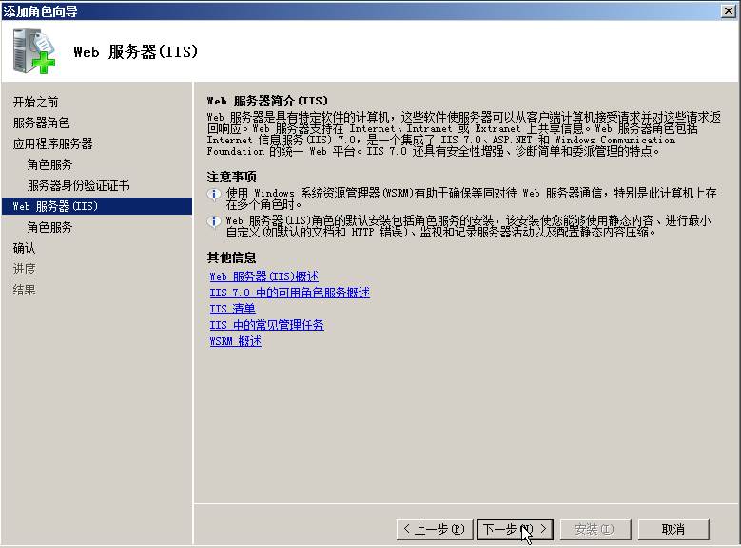The width and height of the screenshot is (741, 548).
Task: Click the info icon beside the IIS default installation note
Action: point(214,221)
